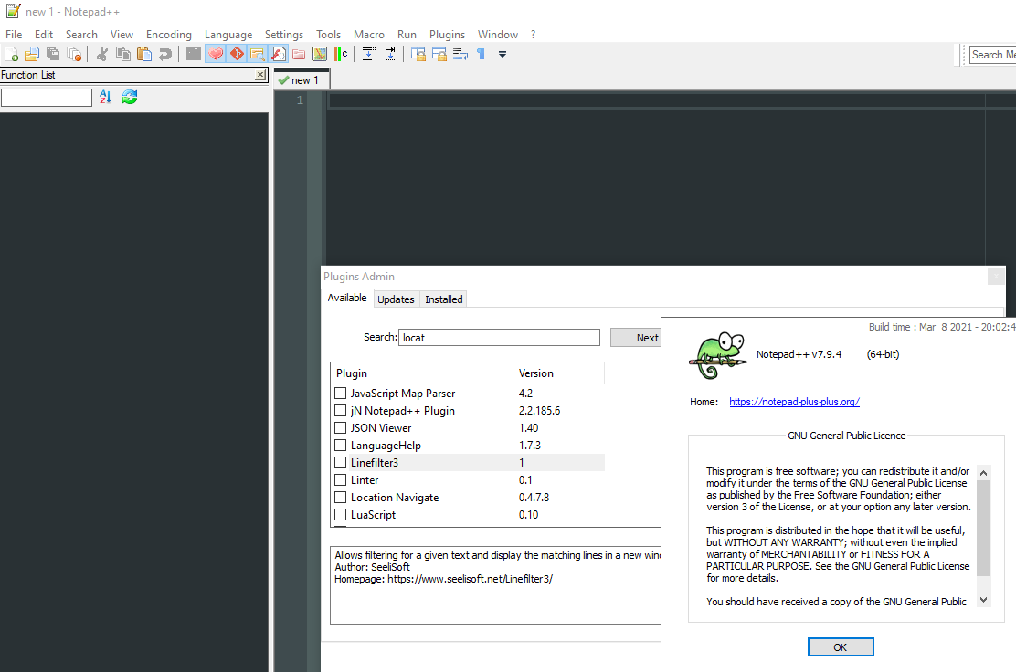Sort Function List alphabetically

106,97
